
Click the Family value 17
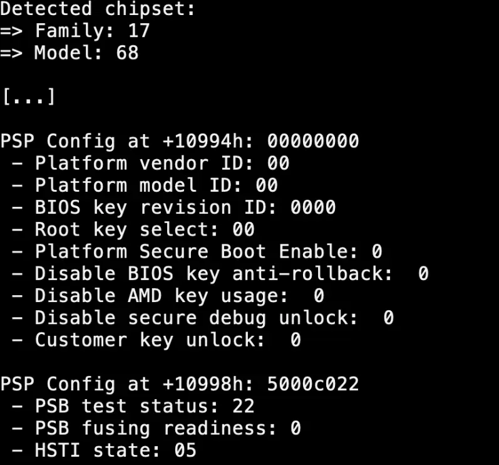pyautogui.click(x=139, y=31)
